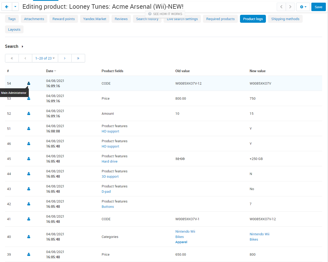The height and width of the screenshot is (262, 328).
Task: Open the 3D support feature link
Action: coord(110,176)
